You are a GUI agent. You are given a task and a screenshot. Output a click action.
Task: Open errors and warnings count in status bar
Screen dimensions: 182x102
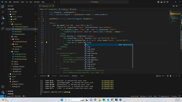coord(18,96)
